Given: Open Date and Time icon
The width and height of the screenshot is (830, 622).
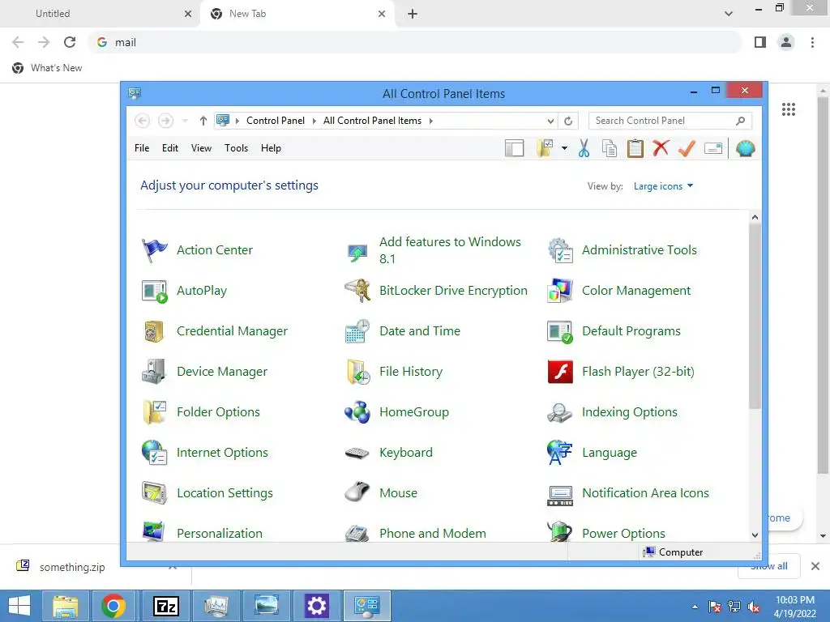Looking at the screenshot, I should [357, 331].
